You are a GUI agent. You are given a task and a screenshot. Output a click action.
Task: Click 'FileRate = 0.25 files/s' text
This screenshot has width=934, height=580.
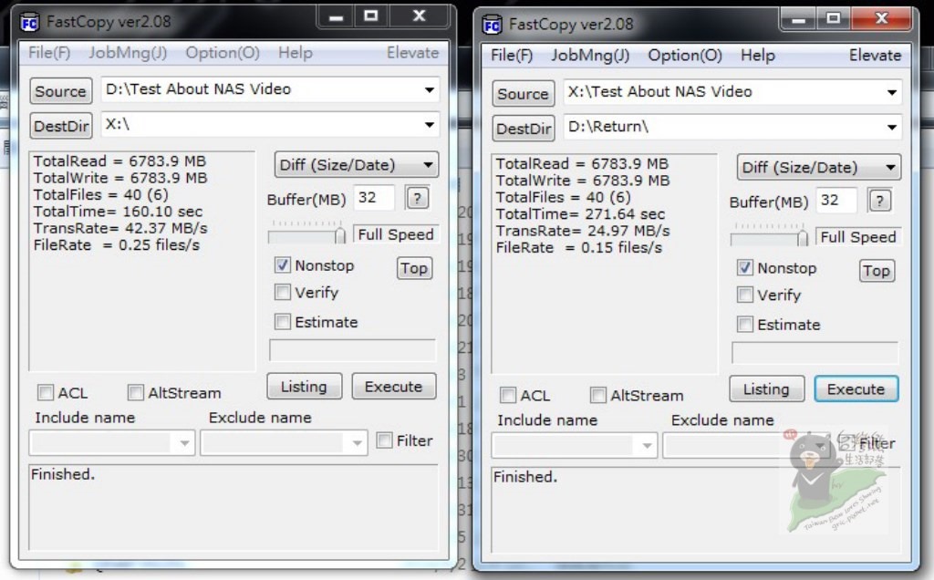click(117, 245)
